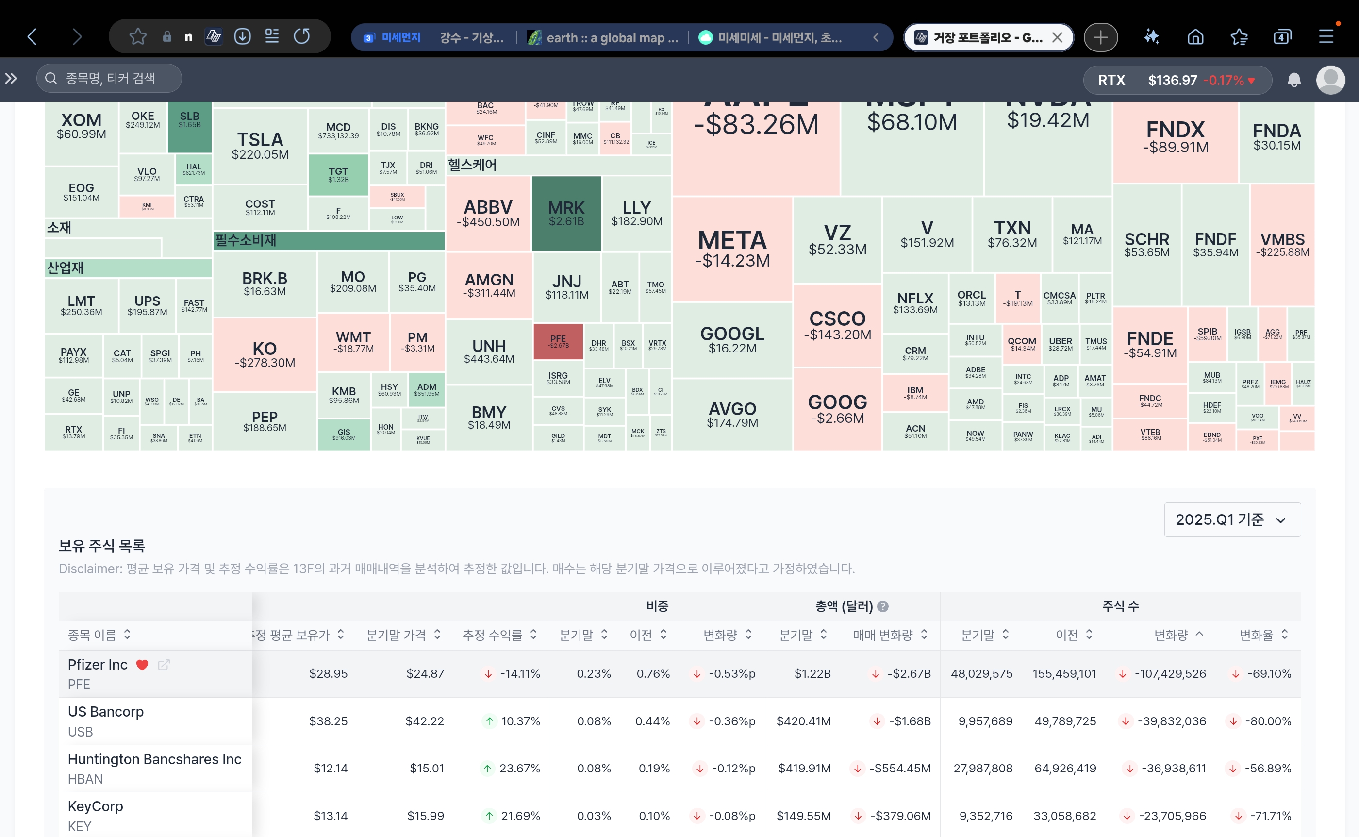The width and height of the screenshot is (1359, 837).
Task: Select the GOOGL treemap tile
Action: pyautogui.click(x=732, y=340)
